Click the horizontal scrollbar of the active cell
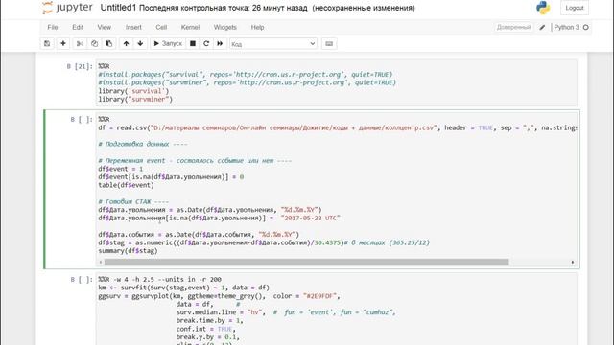 tap(306, 262)
